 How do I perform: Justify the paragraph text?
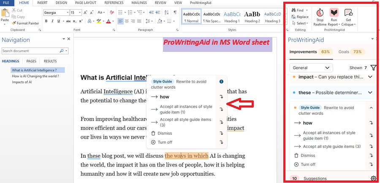pyautogui.click(x=139, y=21)
